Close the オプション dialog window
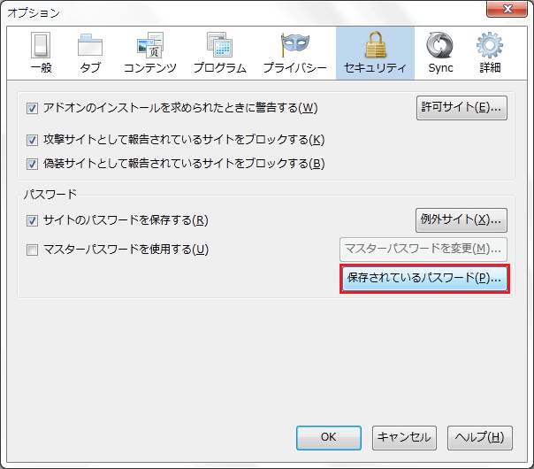Screen dimensions: 534x469 tap(508, 12)
